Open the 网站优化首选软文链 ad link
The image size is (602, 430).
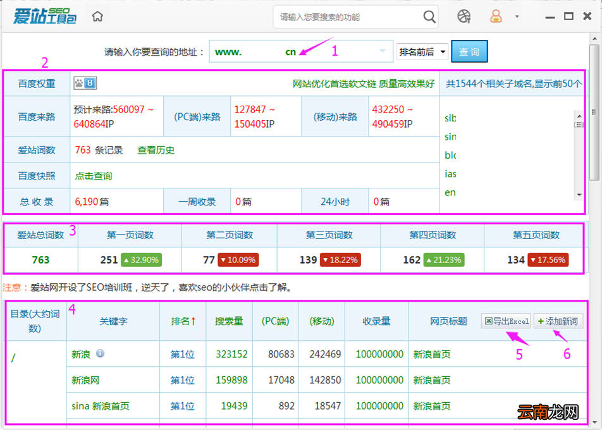pyautogui.click(x=363, y=83)
